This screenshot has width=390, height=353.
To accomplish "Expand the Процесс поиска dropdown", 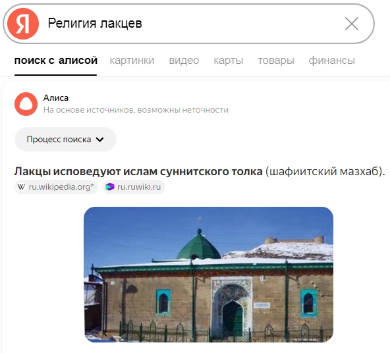I will click(x=65, y=139).
